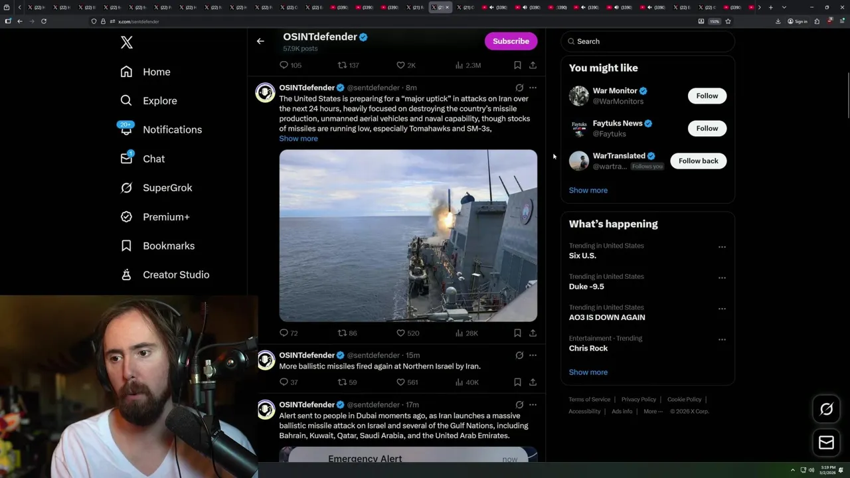Open more options for Six U.S. trend
The height and width of the screenshot is (478, 850).
click(722, 247)
